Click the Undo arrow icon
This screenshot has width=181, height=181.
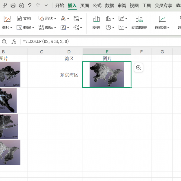pos(30,5)
